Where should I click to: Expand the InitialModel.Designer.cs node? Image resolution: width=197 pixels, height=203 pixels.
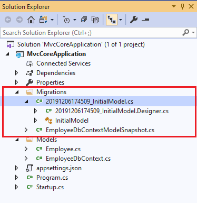tap(36, 111)
